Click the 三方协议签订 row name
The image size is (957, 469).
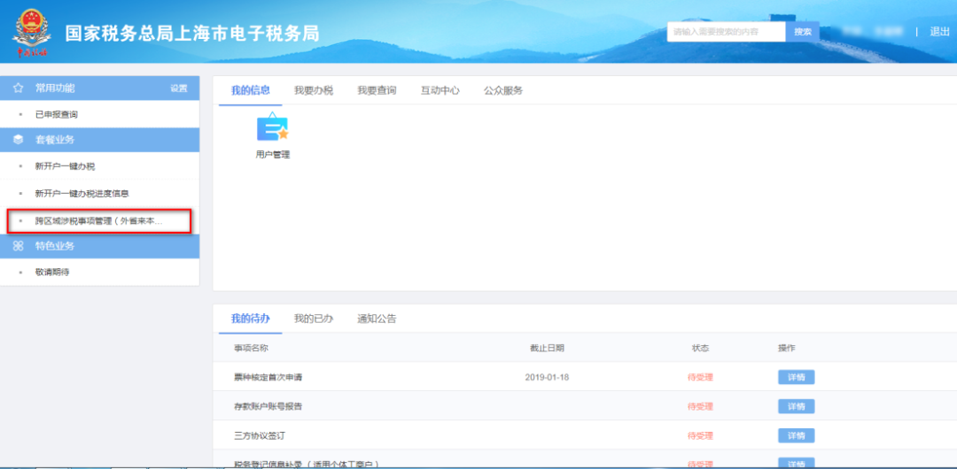260,435
